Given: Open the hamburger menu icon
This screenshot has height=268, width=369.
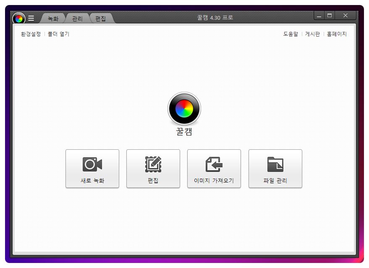Looking at the screenshot, I should click(31, 18).
